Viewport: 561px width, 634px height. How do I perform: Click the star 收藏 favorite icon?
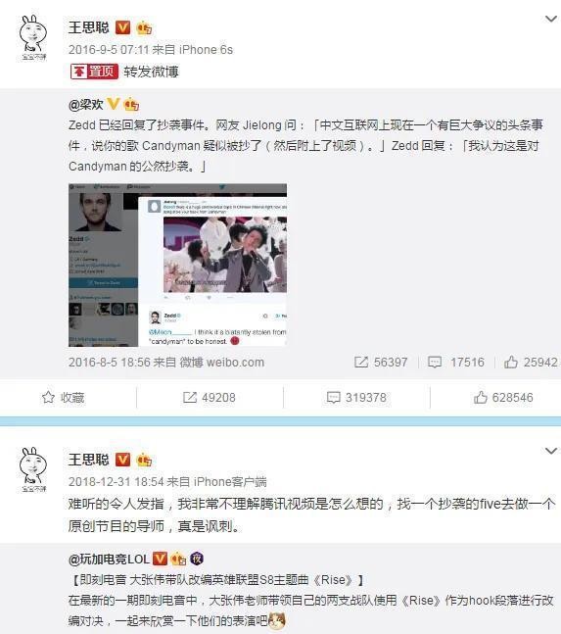(x=49, y=398)
